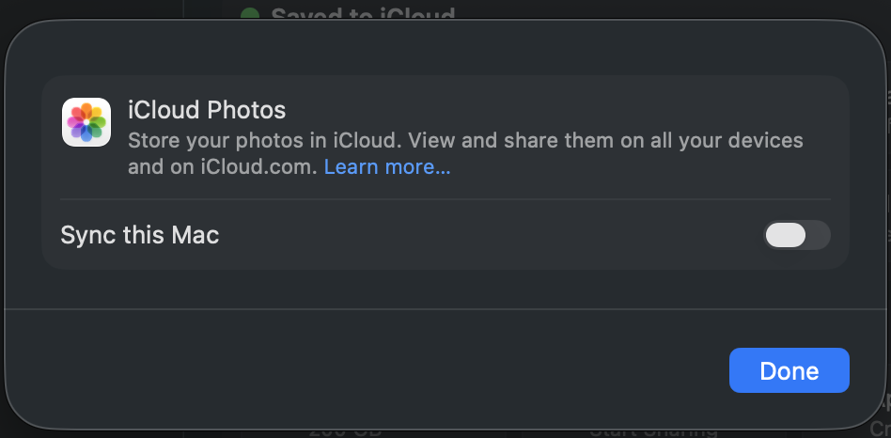Click the dimmed sidebar divider behind the dialog

pyautogui.click(x=183, y=9)
